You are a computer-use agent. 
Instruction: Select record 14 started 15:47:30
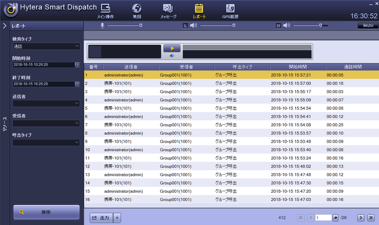(232, 183)
